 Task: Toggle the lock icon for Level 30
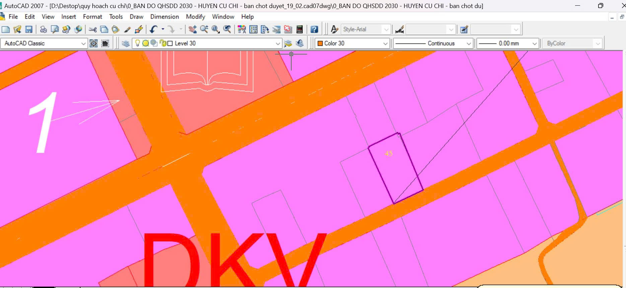[x=163, y=43]
